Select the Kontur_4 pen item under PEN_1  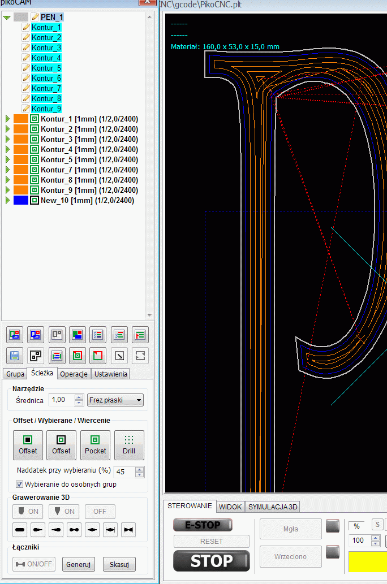coord(46,58)
